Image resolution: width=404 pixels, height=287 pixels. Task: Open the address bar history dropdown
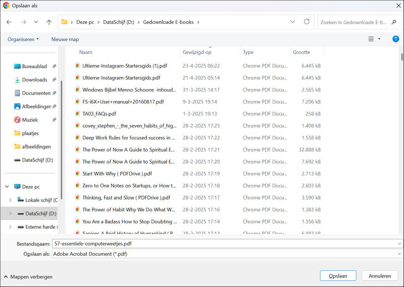click(293, 22)
